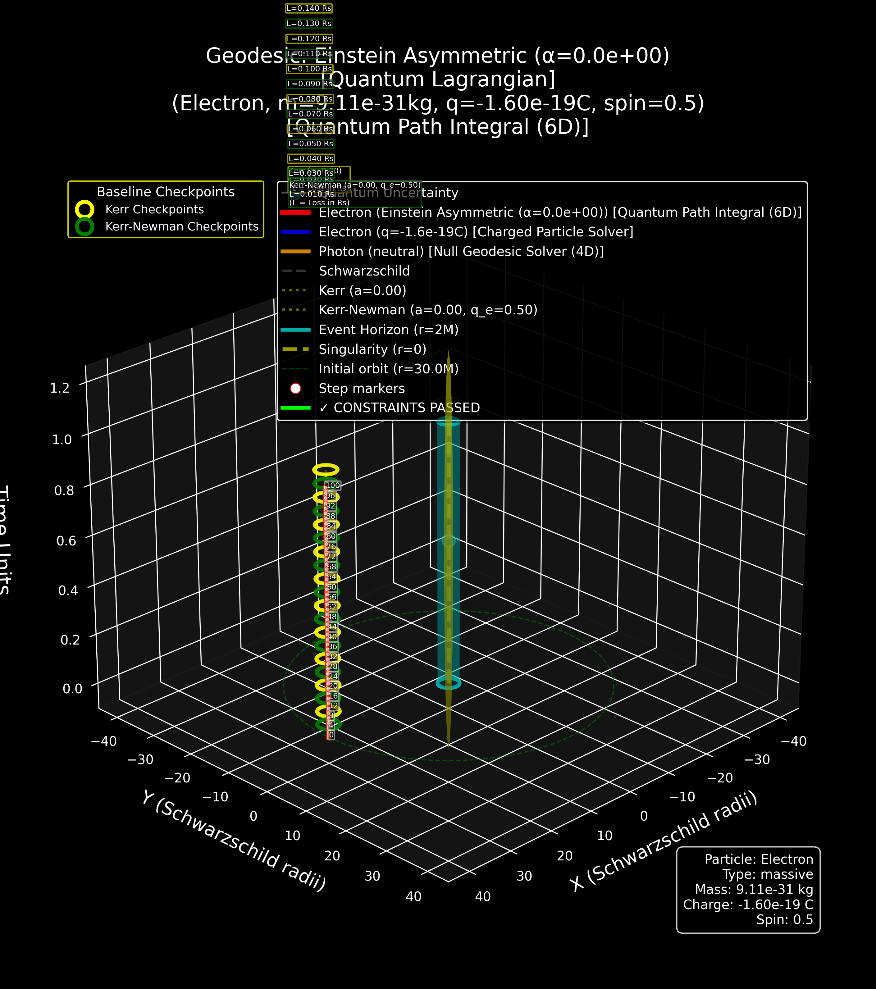Click step marker label 48
Image resolution: width=876 pixels, height=989 pixels.
pos(332,617)
